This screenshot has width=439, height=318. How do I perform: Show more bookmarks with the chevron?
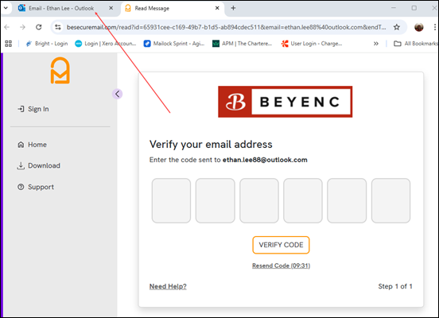375,44
